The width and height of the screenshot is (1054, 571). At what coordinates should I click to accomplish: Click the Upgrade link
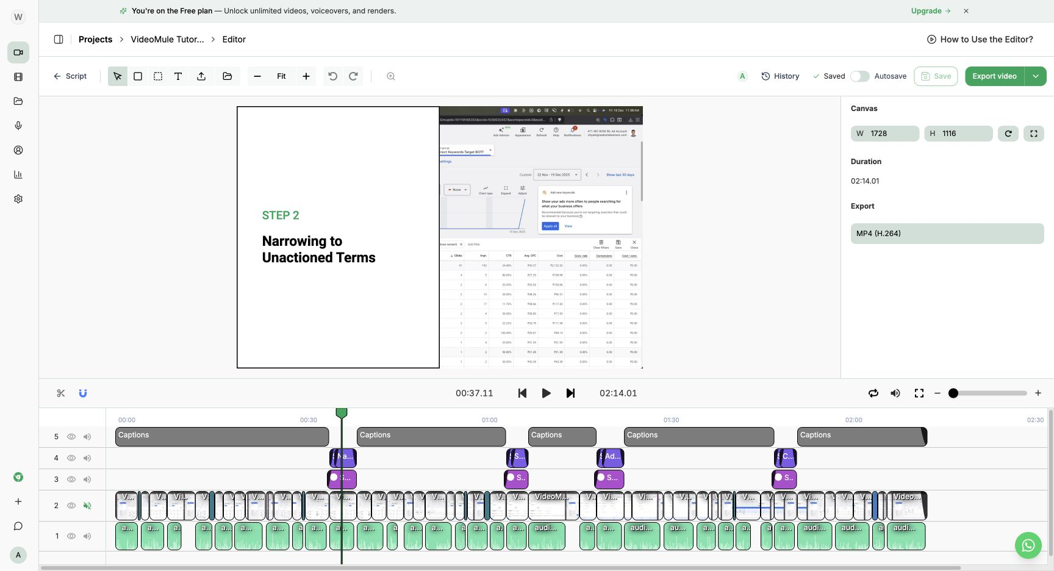point(931,11)
